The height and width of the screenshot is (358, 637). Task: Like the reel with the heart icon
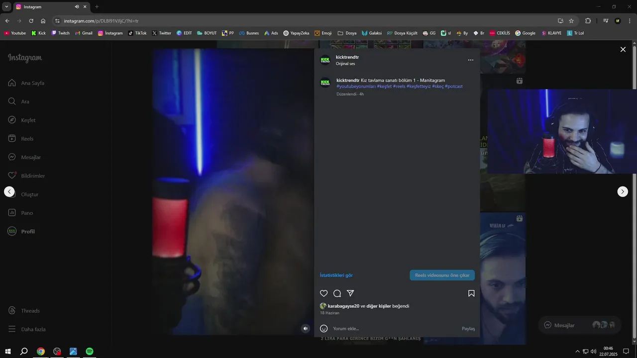click(x=323, y=293)
